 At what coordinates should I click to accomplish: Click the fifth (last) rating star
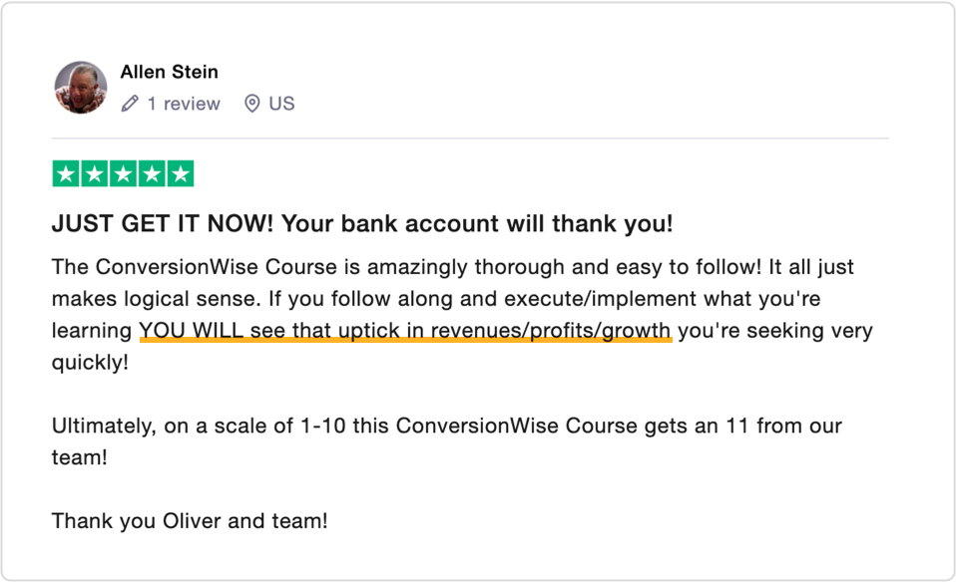click(180, 174)
